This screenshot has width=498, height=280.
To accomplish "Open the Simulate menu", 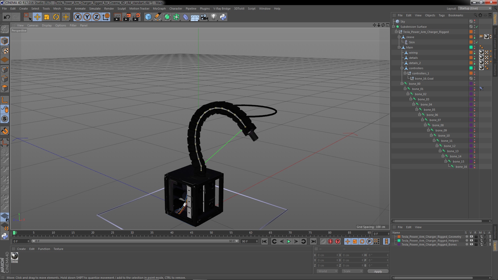I will coord(95,9).
